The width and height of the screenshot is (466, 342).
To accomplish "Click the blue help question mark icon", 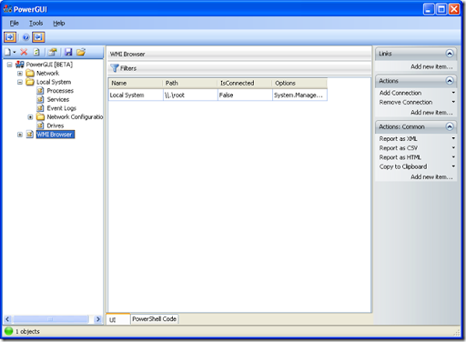I will [x=26, y=37].
